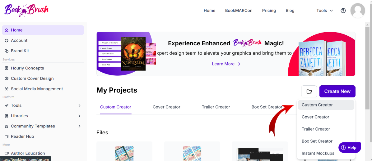Click the Create New button

click(337, 92)
